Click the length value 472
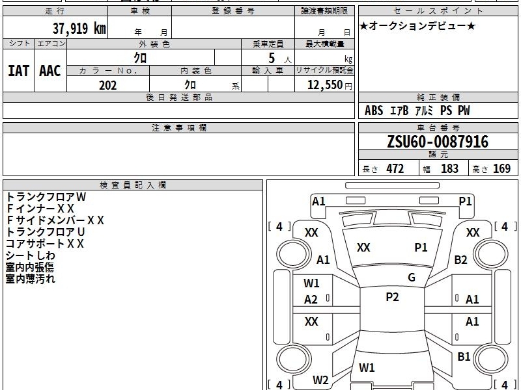The height and width of the screenshot is (390, 521). (x=395, y=168)
